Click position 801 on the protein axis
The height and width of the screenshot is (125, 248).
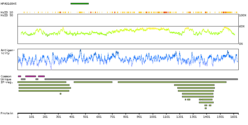[126, 117]
